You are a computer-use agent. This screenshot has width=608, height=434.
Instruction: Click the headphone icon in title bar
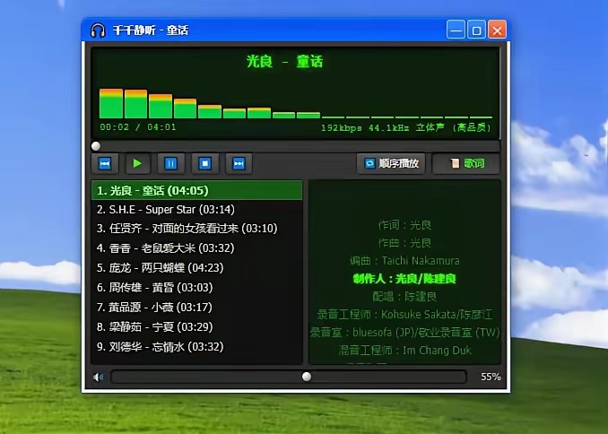coord(98,30)
